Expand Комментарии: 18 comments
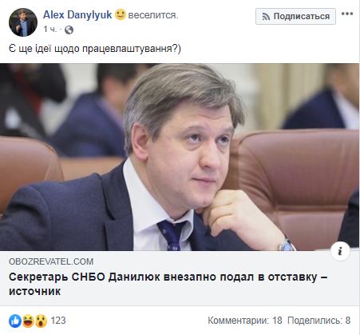 pos(245,321)
